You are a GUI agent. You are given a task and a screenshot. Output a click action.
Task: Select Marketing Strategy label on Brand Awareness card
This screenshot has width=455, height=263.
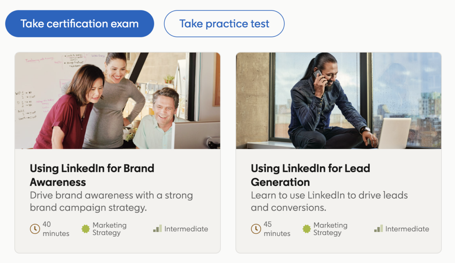(109, 229)
